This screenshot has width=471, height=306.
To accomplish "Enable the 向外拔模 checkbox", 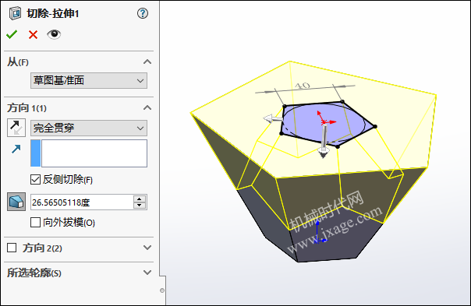I will (35, 223).
